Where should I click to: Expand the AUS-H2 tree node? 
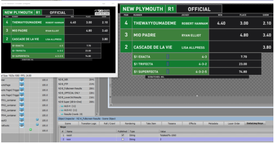coord(60,110)
